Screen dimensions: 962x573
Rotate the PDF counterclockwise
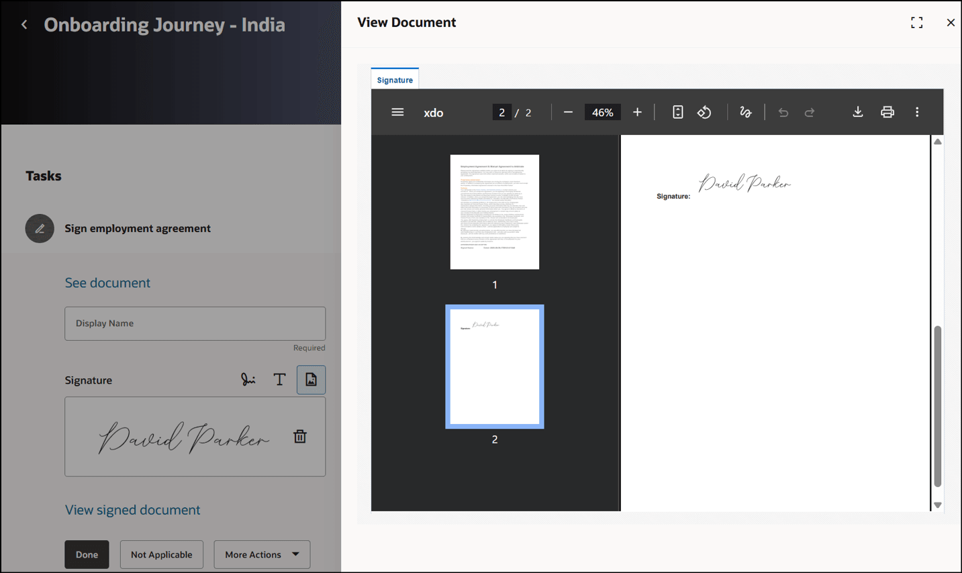(704, 112)
